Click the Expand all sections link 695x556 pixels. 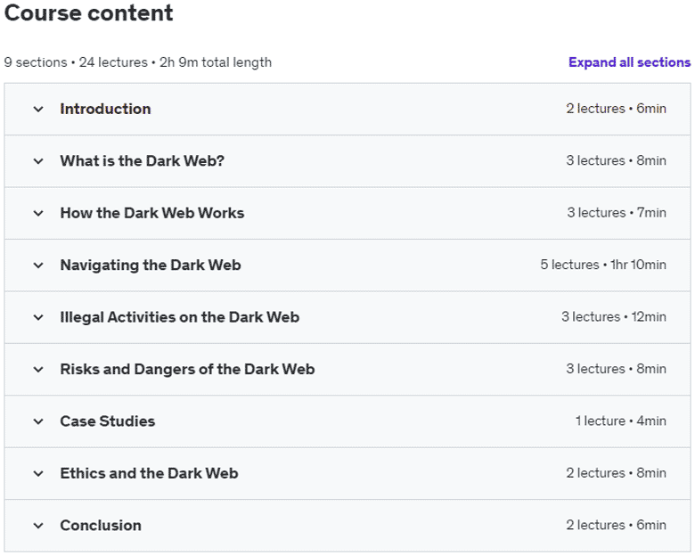(x=629, y=62)
